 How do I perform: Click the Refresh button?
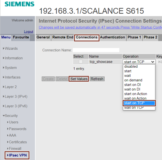point(97,79)
